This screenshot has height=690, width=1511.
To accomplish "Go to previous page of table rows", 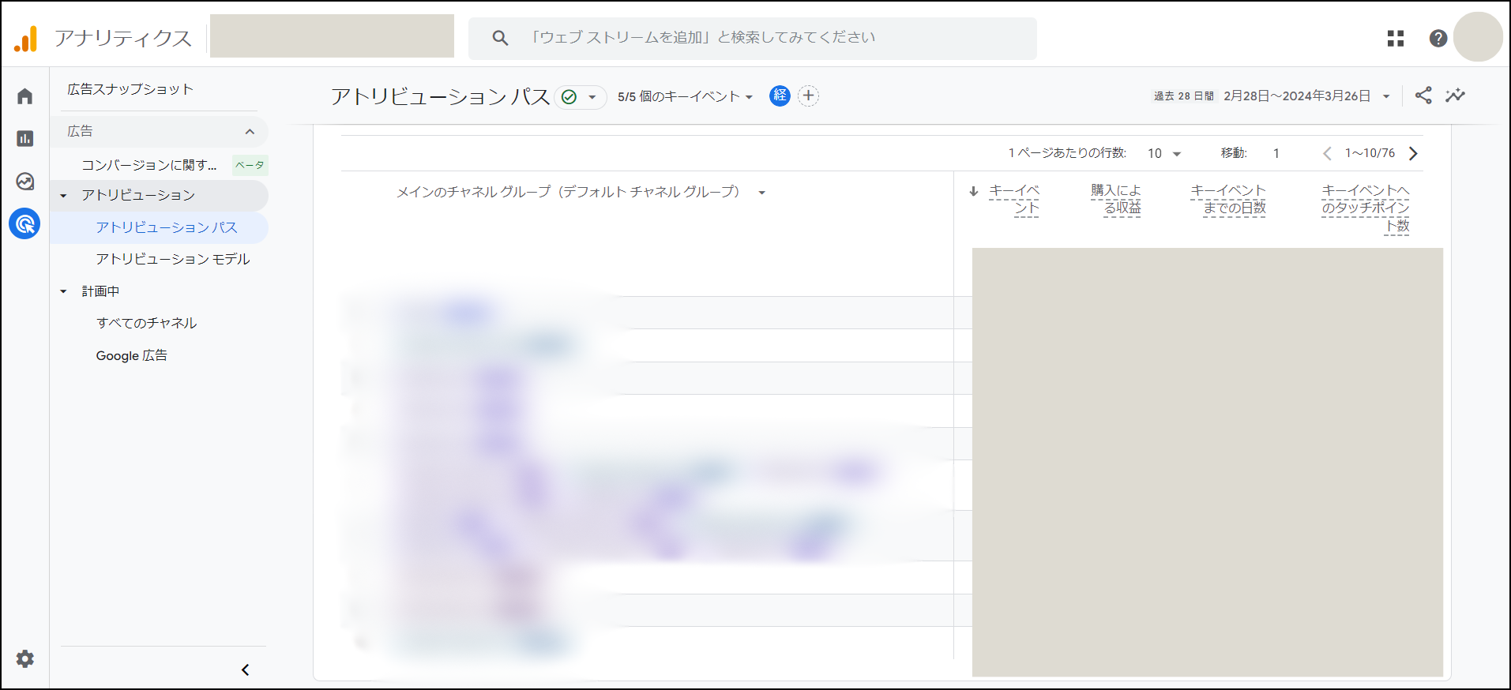I will 1327,153.
